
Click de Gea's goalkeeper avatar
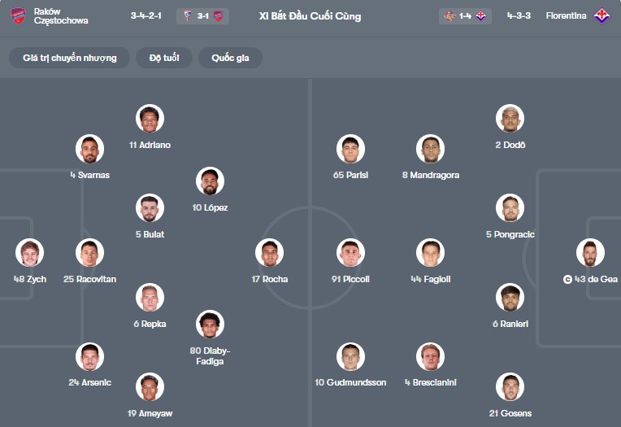590,253
